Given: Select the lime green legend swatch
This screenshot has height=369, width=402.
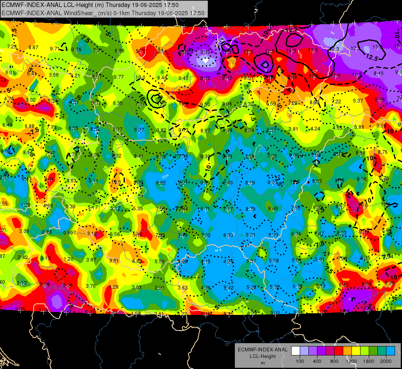Looking at the screenshot, I should tap(365, 351).
